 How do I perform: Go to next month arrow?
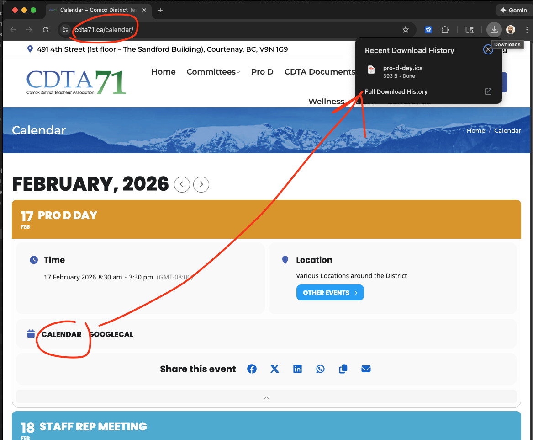click(x=201, y=185)
